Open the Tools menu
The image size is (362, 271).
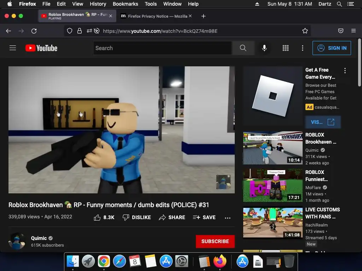pos(151,4)
